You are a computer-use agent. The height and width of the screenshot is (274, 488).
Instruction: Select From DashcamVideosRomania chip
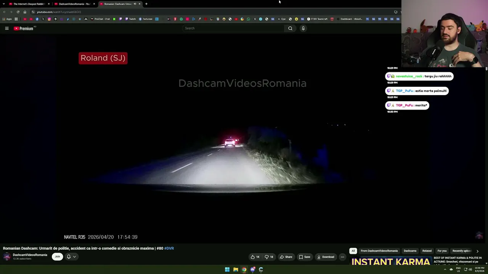click(x=379, y=251)
